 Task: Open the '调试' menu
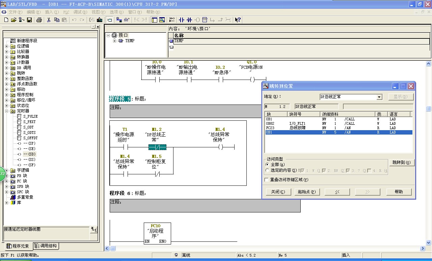(80, 12)
